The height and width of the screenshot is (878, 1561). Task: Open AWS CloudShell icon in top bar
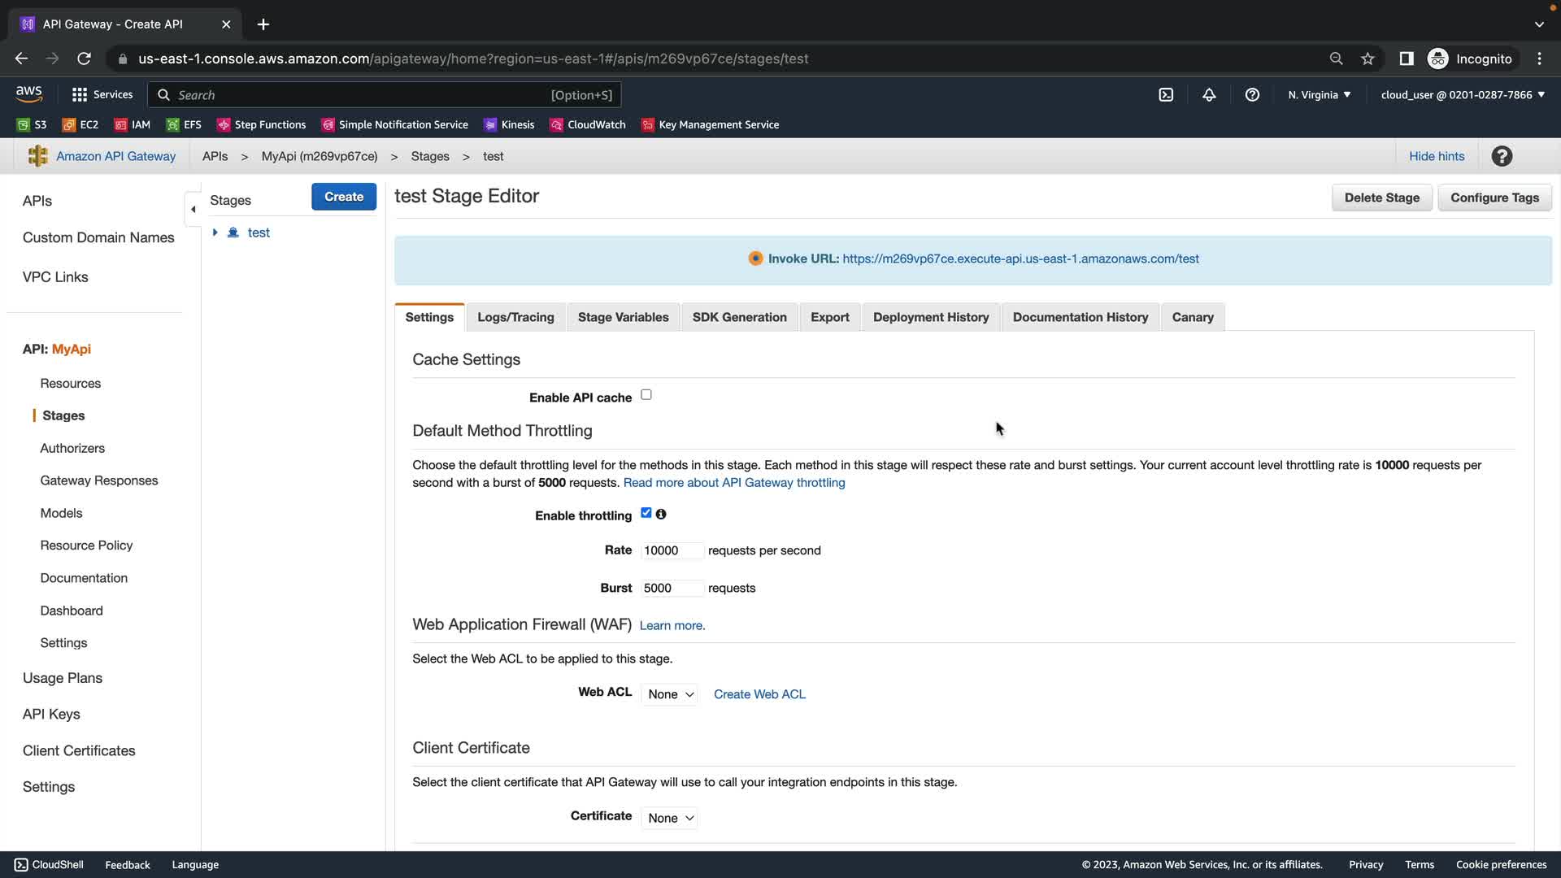tap(1166, 95)
